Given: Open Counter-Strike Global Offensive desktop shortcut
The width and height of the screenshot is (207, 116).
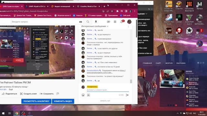Looking at the screenshot, I should tap(169, 6).
